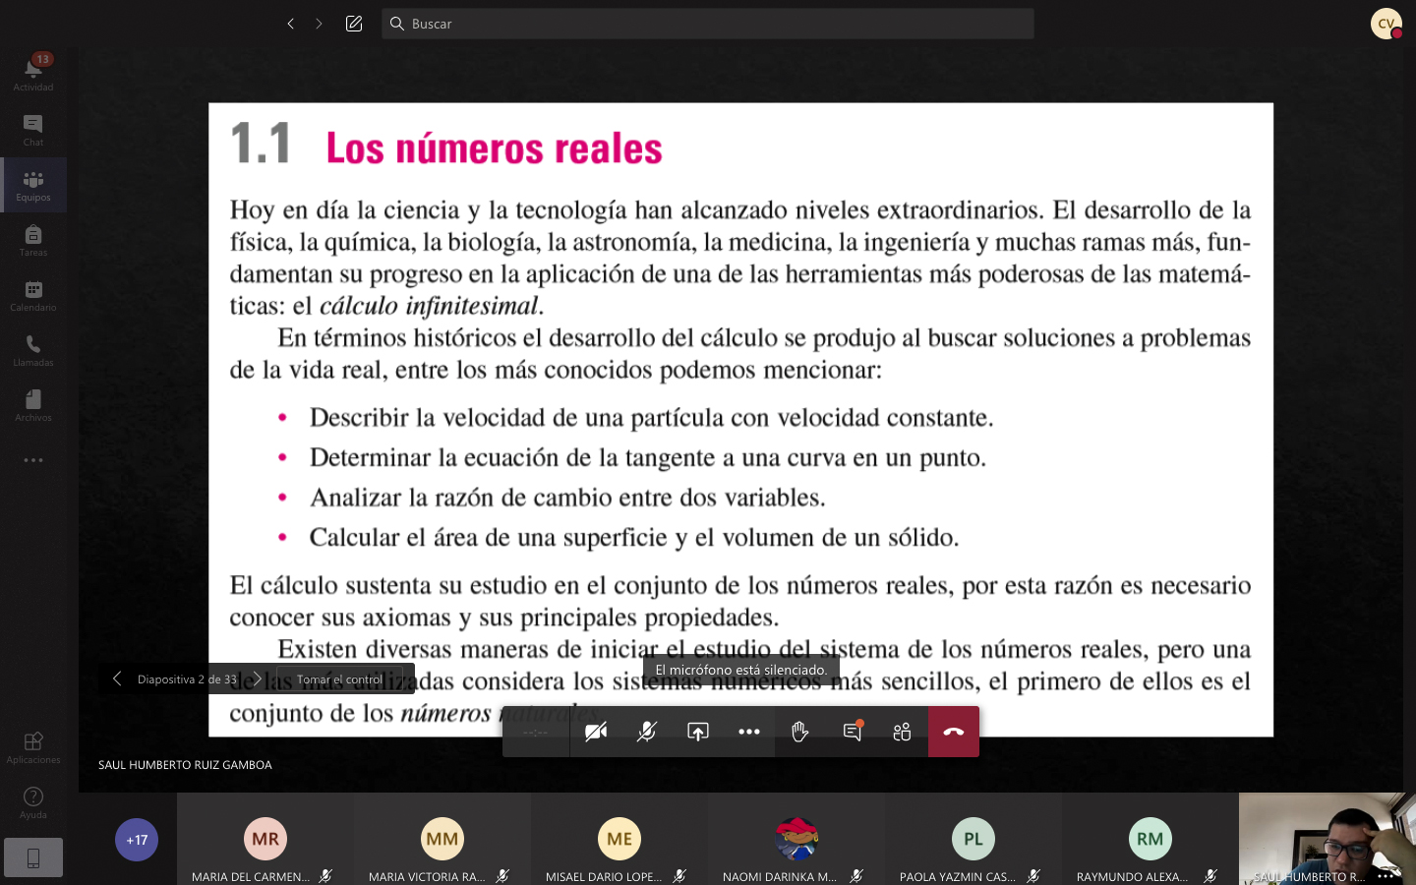Go to next slide

click(x=257, y=678)
